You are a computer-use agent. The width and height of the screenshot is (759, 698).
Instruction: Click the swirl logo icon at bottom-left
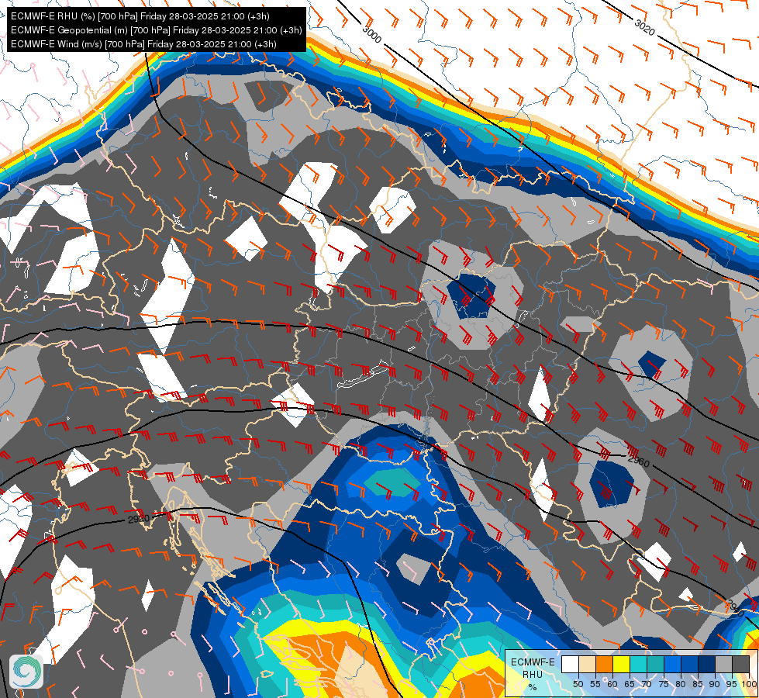point(26,671)
